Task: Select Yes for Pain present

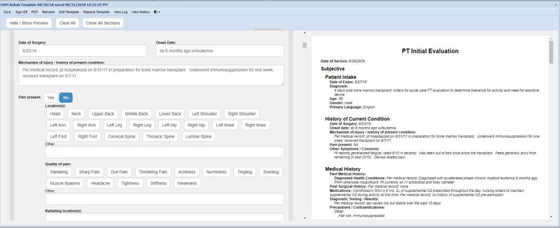Action: click(51, 97)
